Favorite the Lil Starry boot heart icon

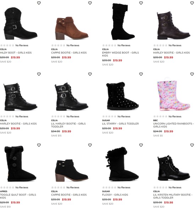click(x=141, y=74)
